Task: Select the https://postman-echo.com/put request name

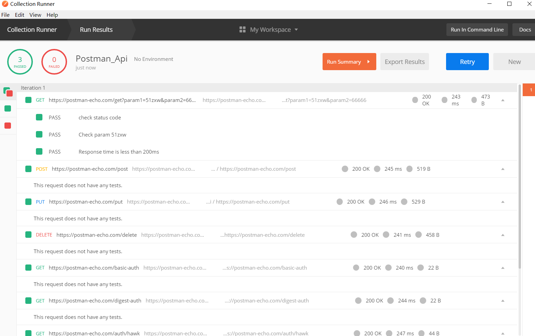Action: (x=86, y=202)
